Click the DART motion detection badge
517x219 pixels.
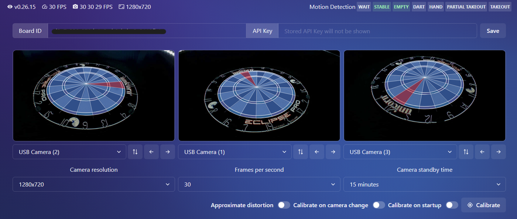pyautogui.click(x=419, y=7)
